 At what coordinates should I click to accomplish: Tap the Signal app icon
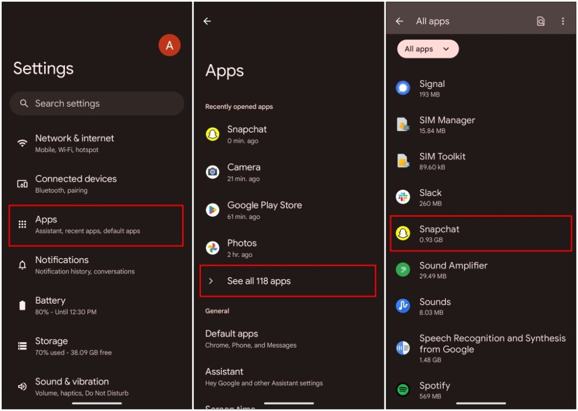[403, 89]
